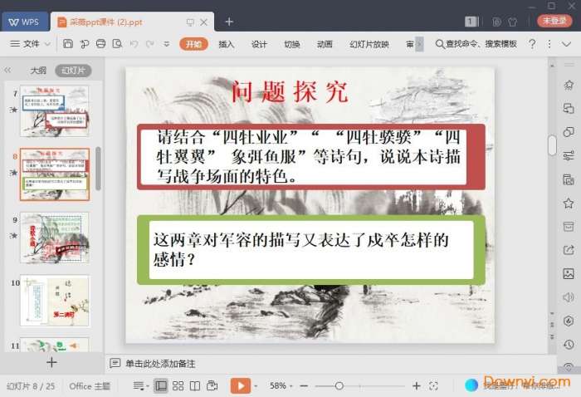Start slideshow with orange play button
The width and height of the screenshot is (581, 397).
point(241,386)
